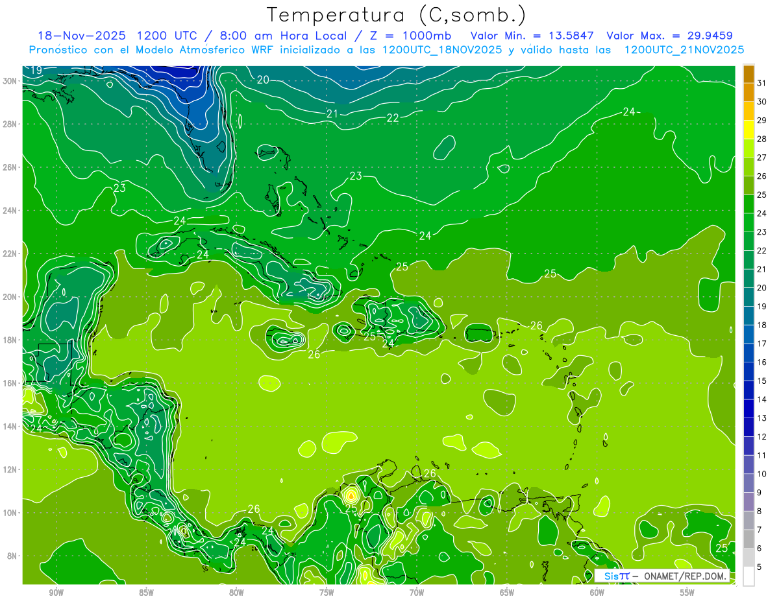
Task: Select the date text "18-Nov-2025 1200 UTC"
Action: [x=117, y=36]
